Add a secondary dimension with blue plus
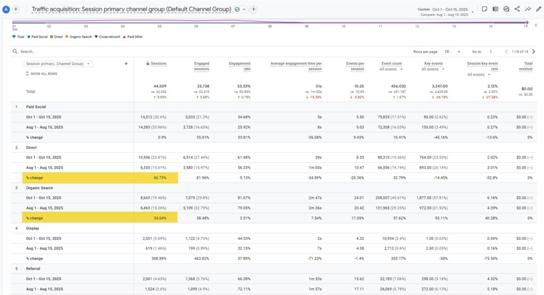The height and width of the screenshot is (295, 544). (x=126, y=64)
